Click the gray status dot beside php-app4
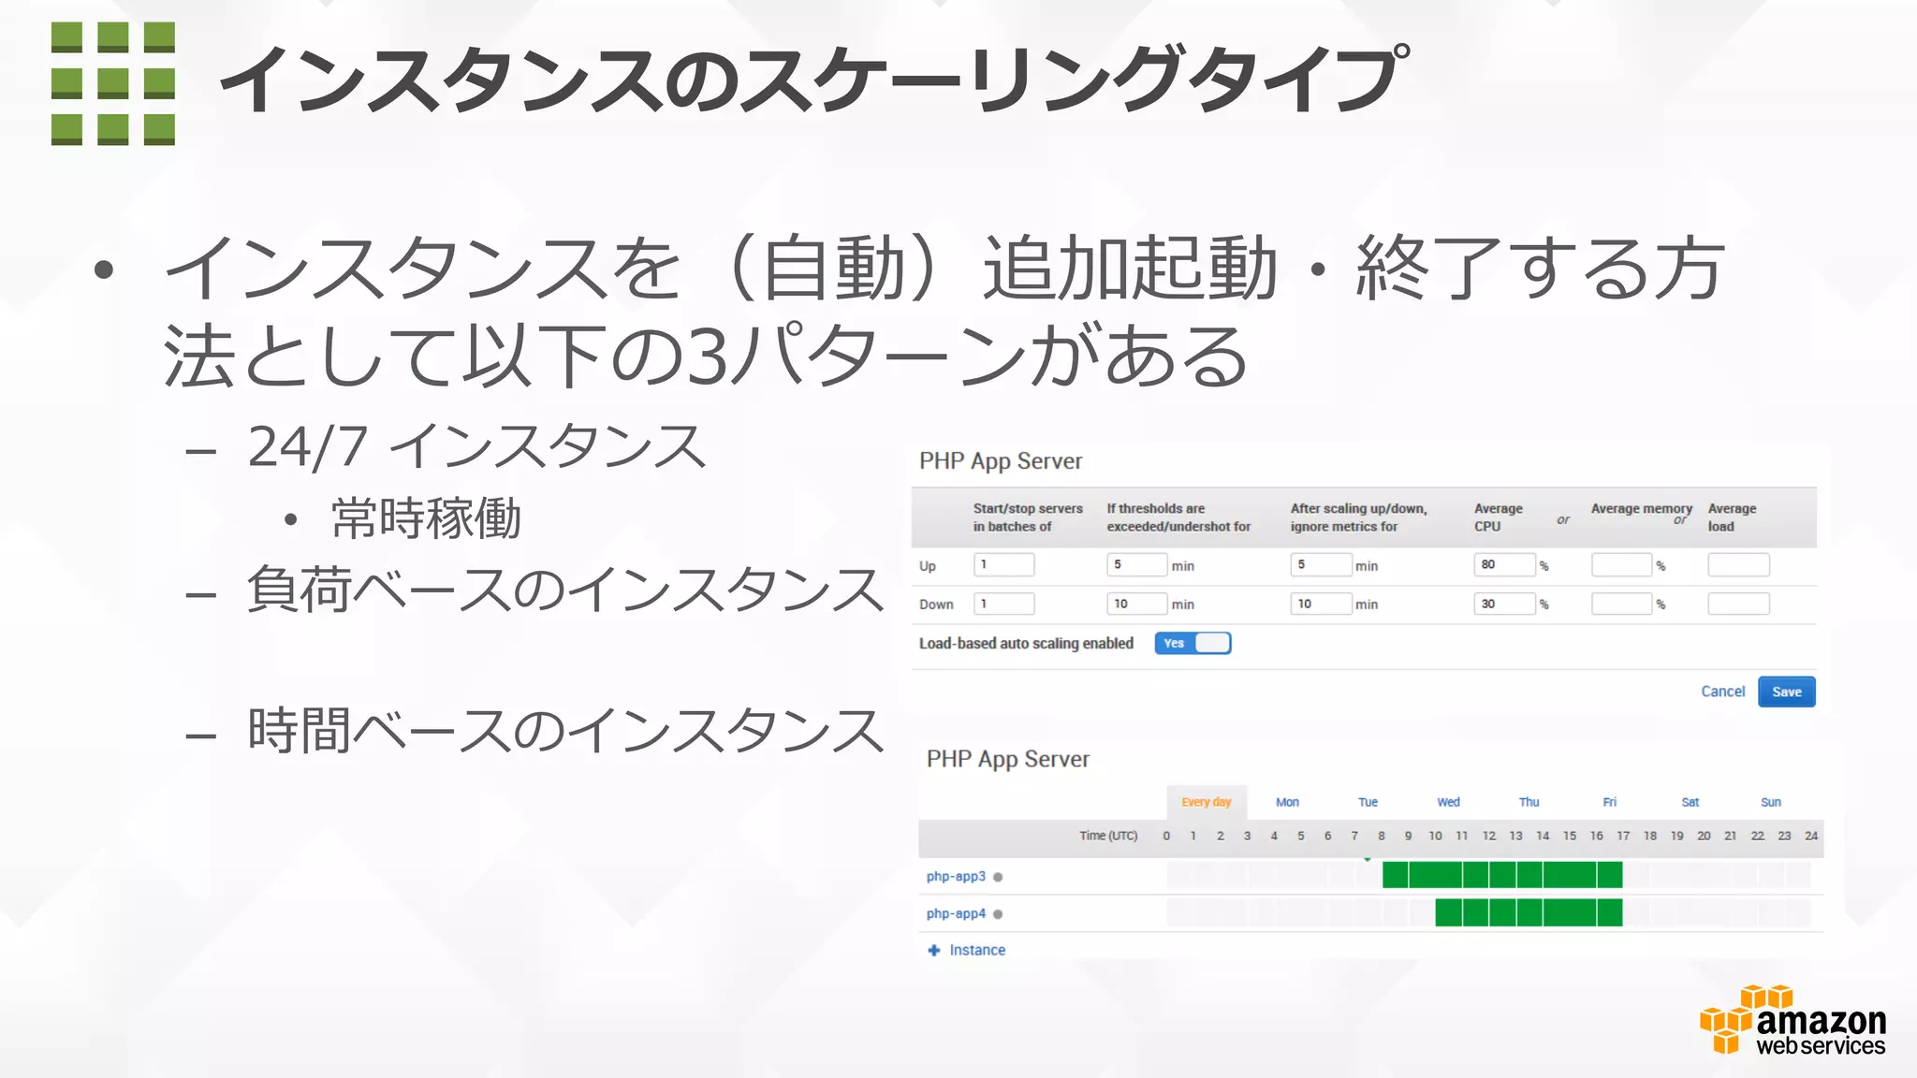Screen dimensions: 1917x1078 (x=998, y=914)
